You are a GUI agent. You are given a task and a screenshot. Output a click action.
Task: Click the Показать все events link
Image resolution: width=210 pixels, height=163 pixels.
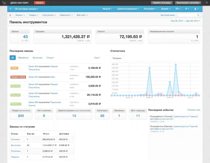(194, 110)
